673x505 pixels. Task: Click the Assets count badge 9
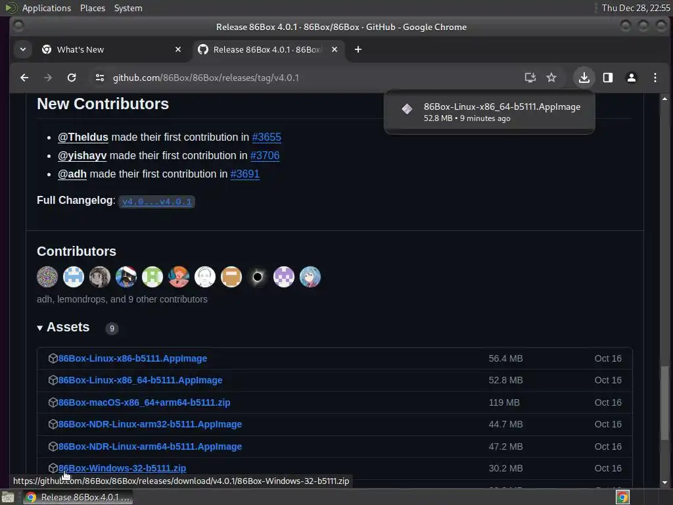(x=112, y=329)
